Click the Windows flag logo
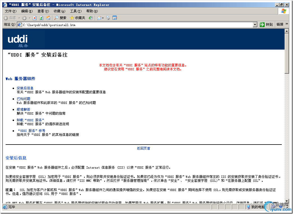This screenshot has width=293, height=214. [x=283, y=11]
